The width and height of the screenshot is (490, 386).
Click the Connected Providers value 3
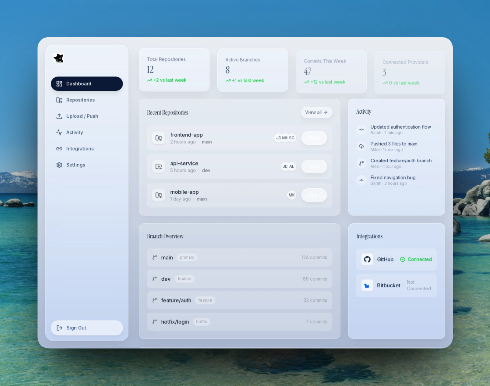[384, 73]
